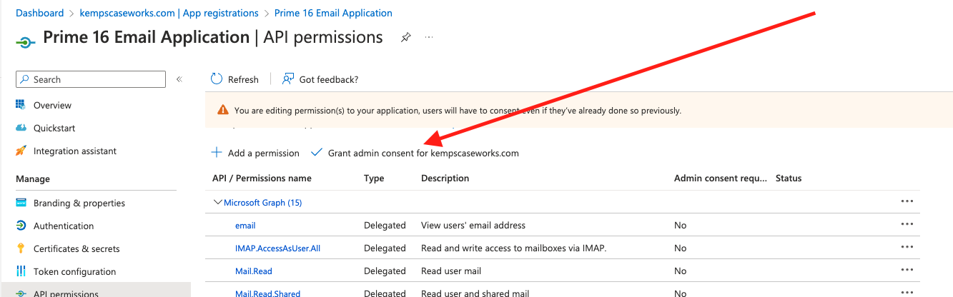
Task: Click the Certificates & secrets key icon
Action: pos(21,248)
